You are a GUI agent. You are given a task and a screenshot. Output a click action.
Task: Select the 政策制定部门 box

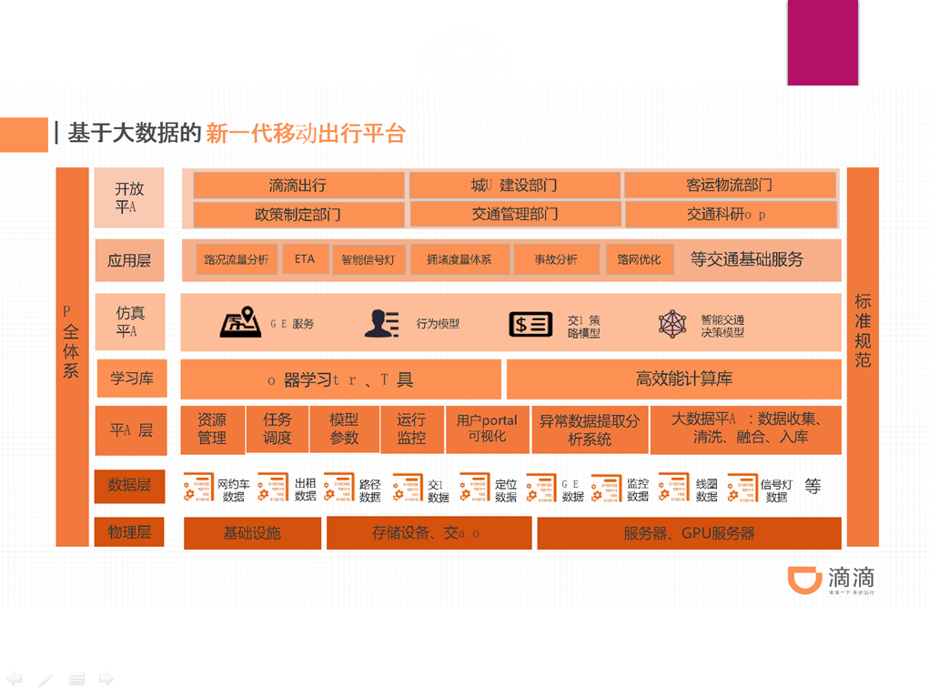click(298, 214)
